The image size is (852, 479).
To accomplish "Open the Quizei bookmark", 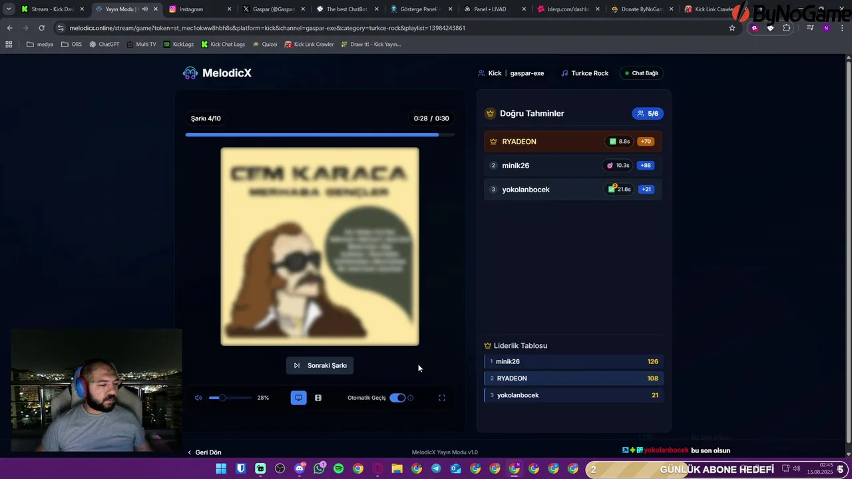I will click(x=265, y=45).
